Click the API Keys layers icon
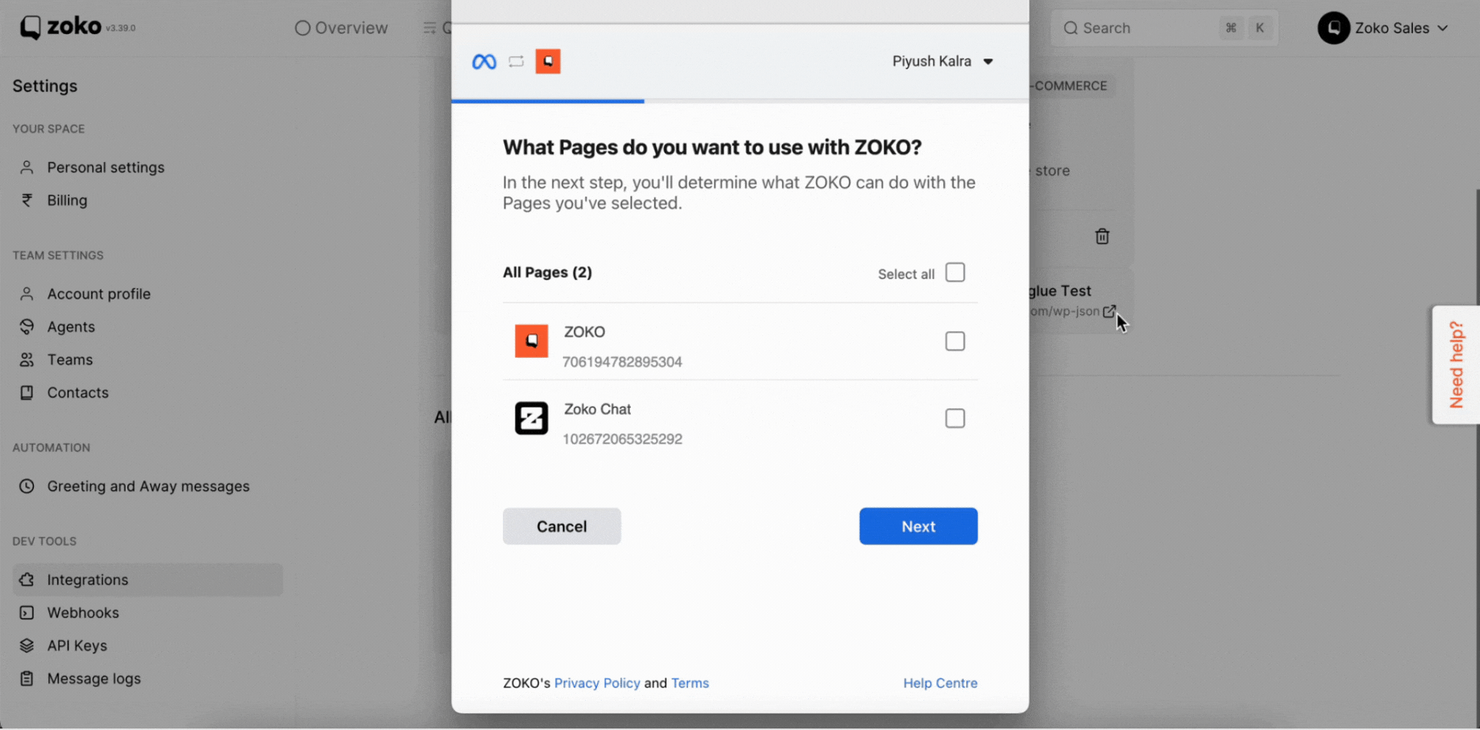 tap(27, 646)
